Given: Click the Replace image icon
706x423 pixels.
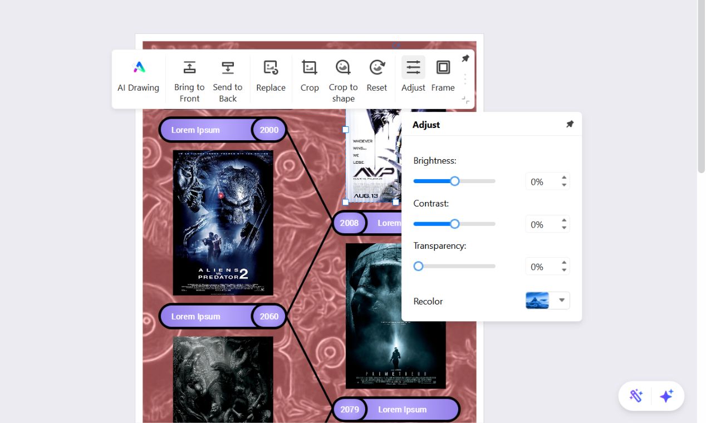Looking at the screenshot, I should point(271,67).
